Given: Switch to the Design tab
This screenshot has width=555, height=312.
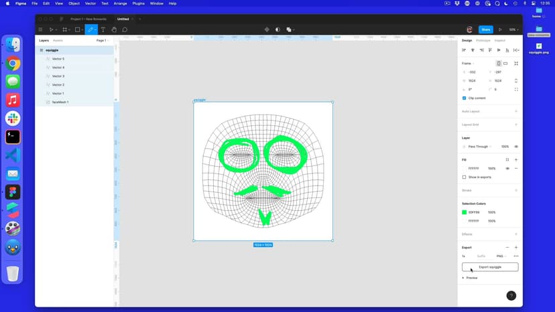Looking at the screenshot, I should [x=467, y=40].
